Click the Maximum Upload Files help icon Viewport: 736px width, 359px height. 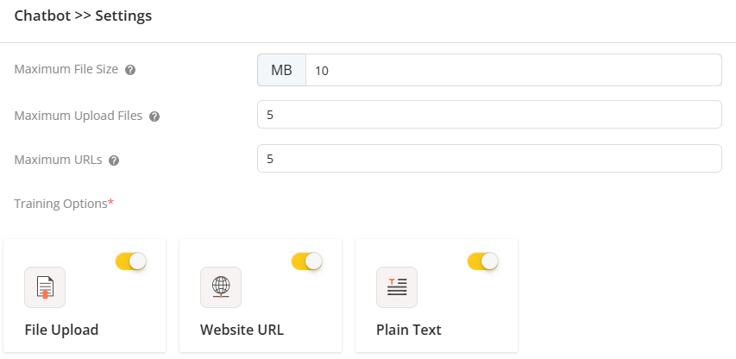(x=154, y=117)
